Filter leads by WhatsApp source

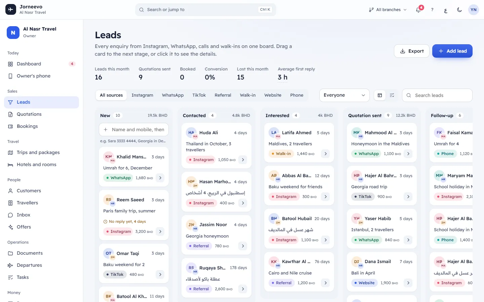click(x=173, y=95)
